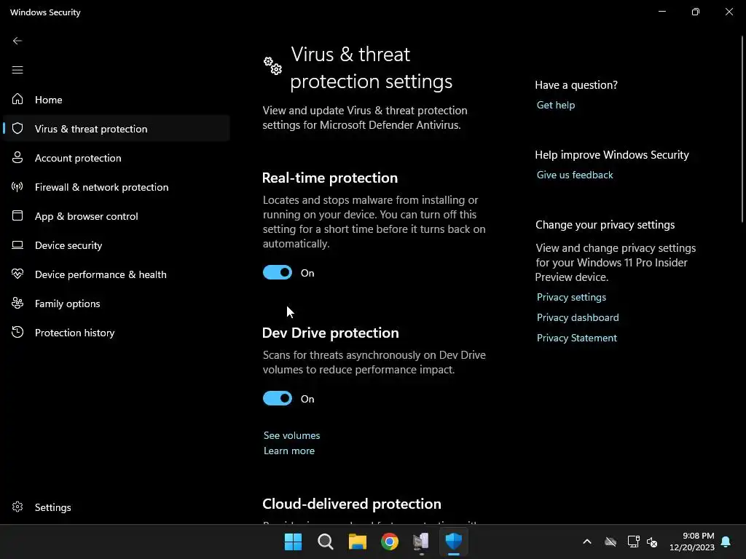Click the heart icon for Device performance
Viewport: 746px width, 559px height.
point(17,274)
